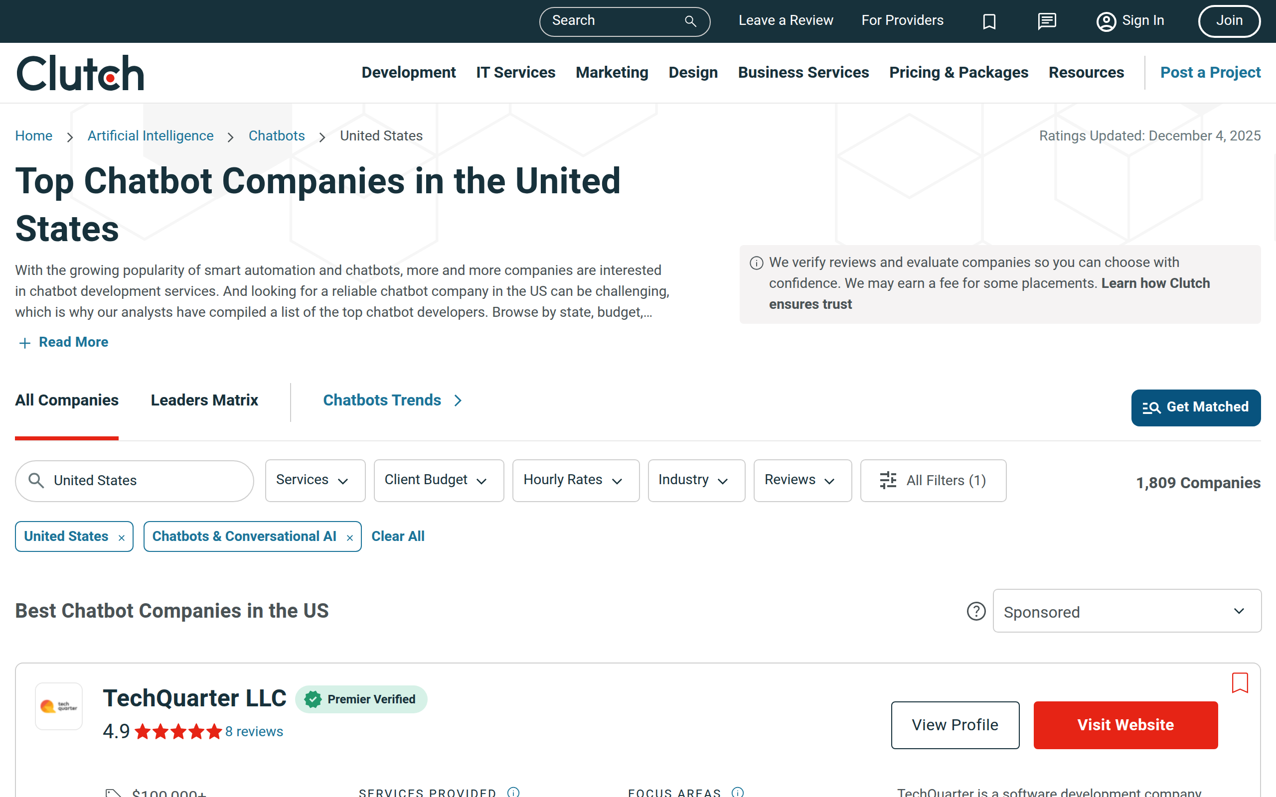Save TechQuarter LLC with the bookmark ribbon
This screenshot has height=797, width=1276.
click(1240, 683)
